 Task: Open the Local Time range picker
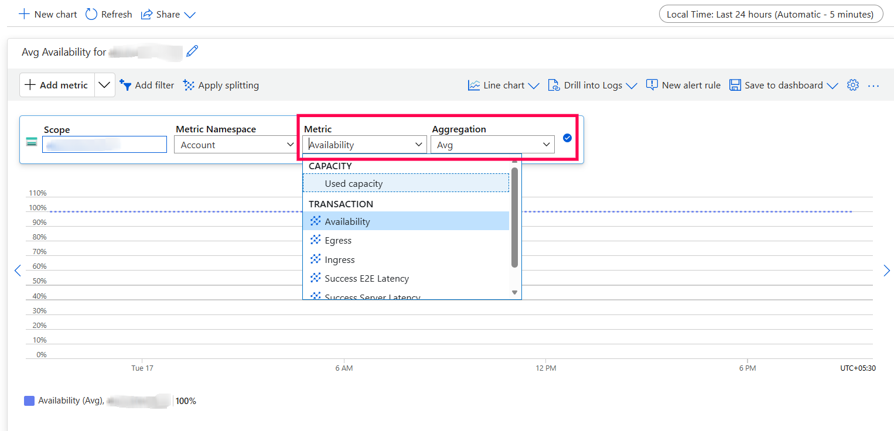(770, 14)
